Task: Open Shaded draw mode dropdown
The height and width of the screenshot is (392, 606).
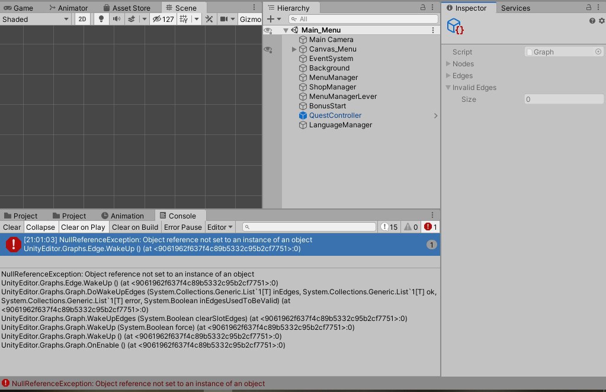Action: (35, 19)
